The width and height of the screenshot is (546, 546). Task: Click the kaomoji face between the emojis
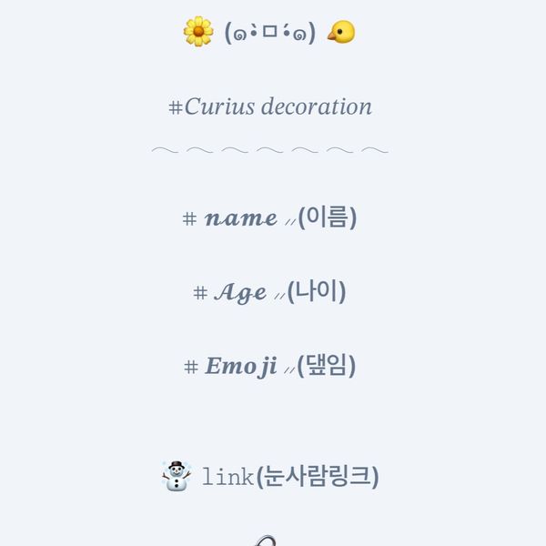pyautogui.click(x=270, y=33)
